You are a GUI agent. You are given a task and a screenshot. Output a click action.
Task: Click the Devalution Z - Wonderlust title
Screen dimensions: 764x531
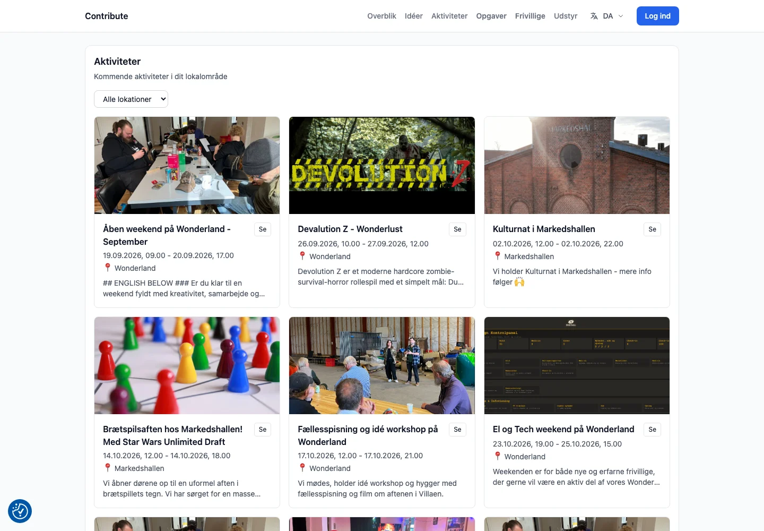[350, 229]
